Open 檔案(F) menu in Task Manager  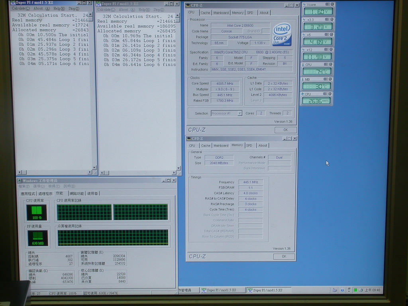(24, 186)
